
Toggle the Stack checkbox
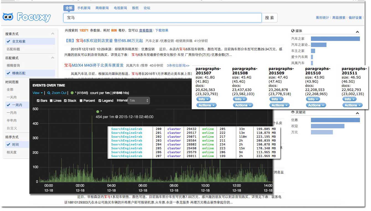tap(66, 101)
